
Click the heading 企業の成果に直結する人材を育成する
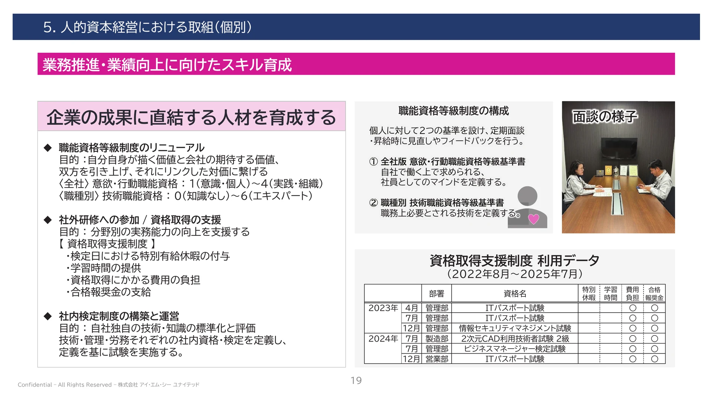click(191, 117)
